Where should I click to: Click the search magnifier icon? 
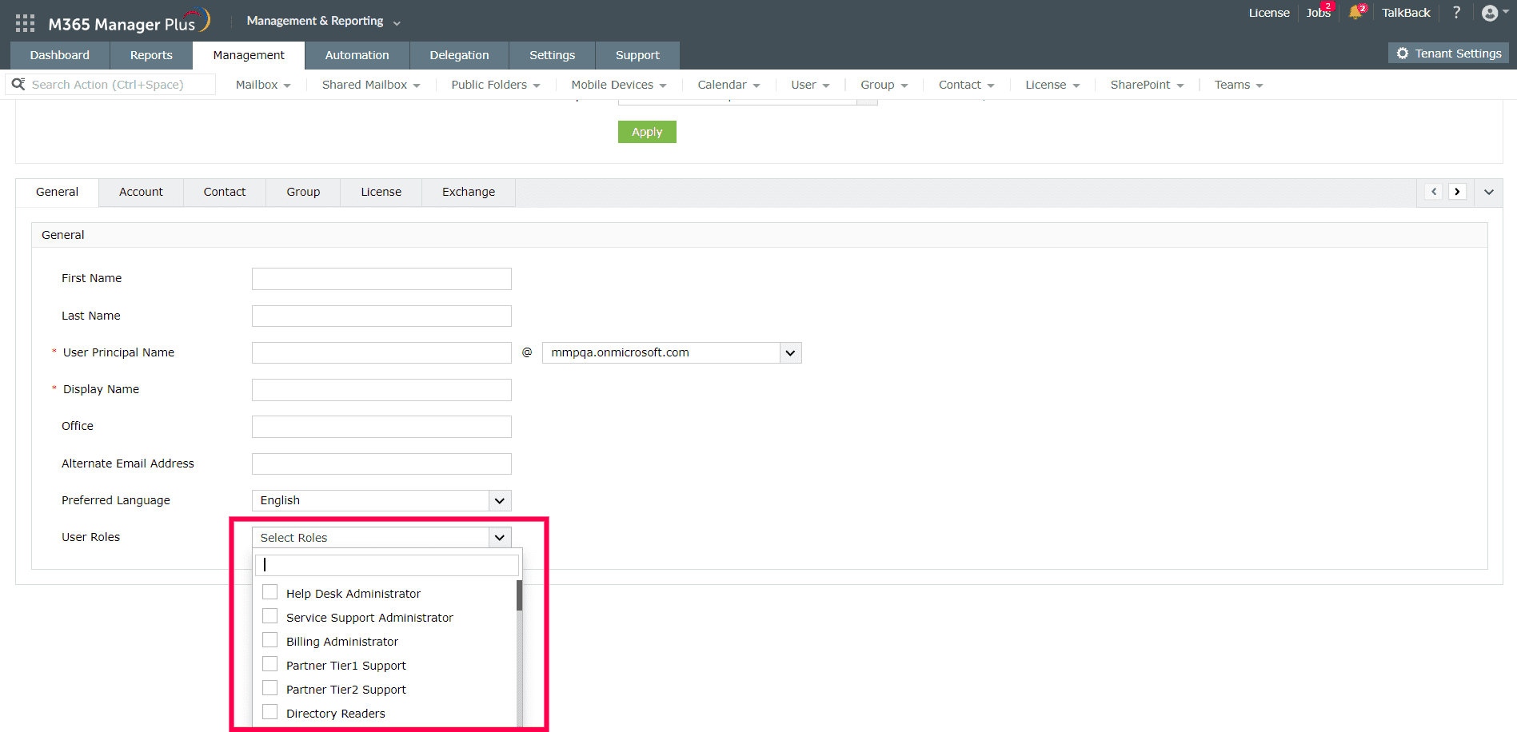pos(18,84)
